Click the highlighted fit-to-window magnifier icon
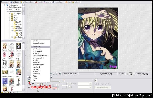The height and width of the screenshot is (98, 153). point(131,74)
